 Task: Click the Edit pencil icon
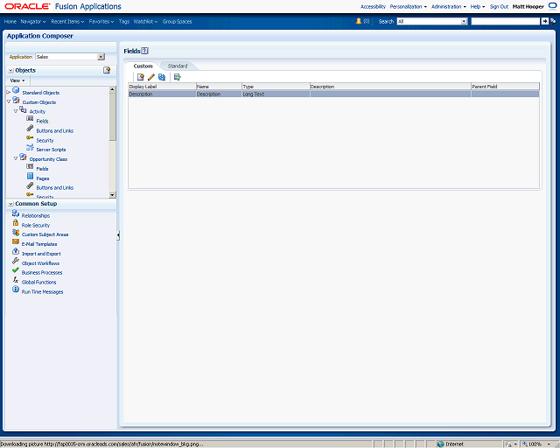pyautogui.click(x=151, y=77)
